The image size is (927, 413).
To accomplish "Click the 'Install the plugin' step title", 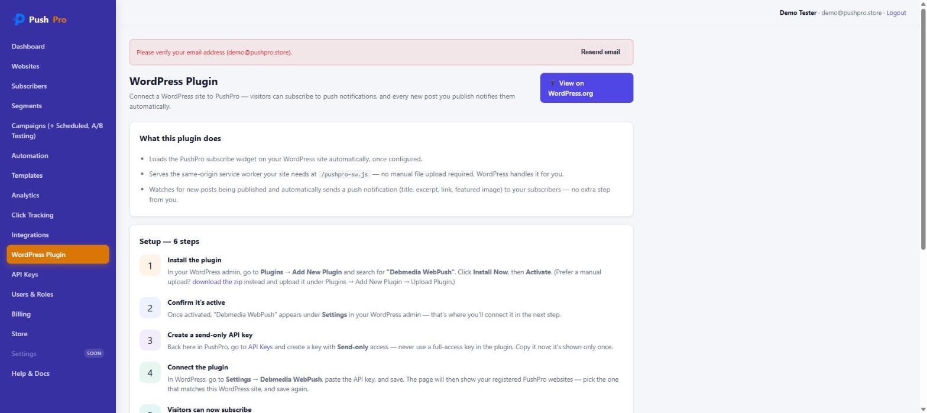I will point(195,260).
